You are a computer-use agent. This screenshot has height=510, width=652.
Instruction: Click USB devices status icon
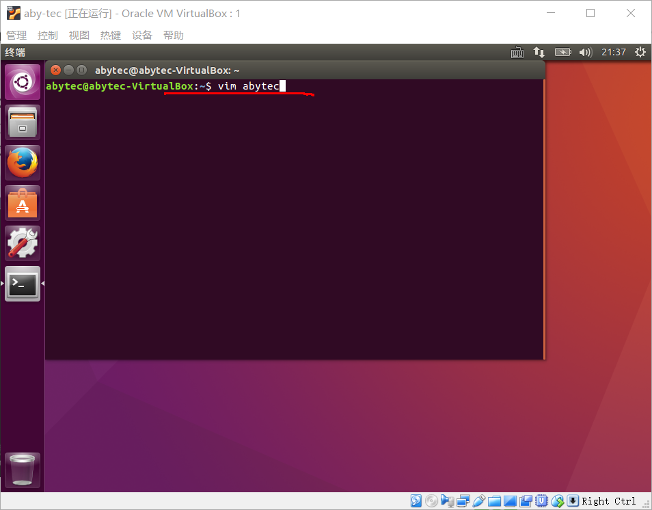click(478, 501)
